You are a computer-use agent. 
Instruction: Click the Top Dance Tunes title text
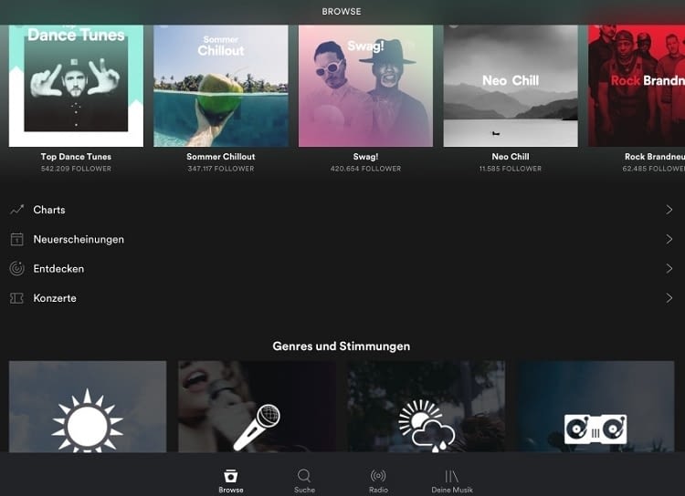[x=76, y=157]
